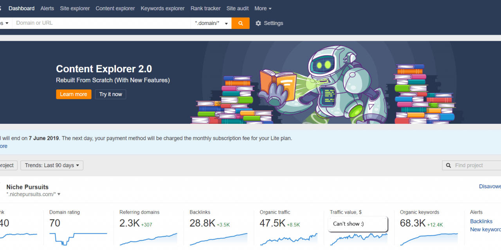Image resolution: width=501 pixels, height=250 pixels.
Task: Navigate to Content explorer
Action: point(115,8)
